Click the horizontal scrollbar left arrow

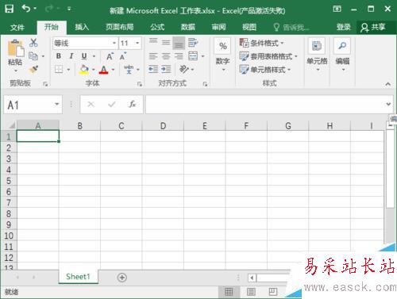pos(252,278)
